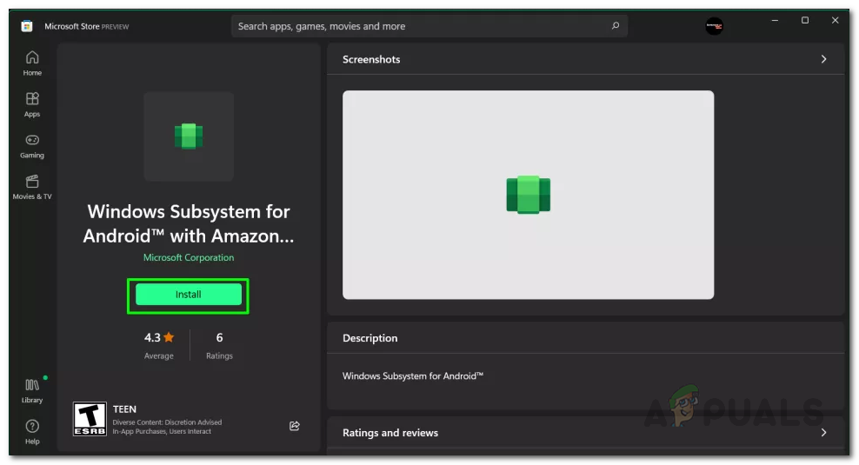Click the user profile avatar

[714, 26]
